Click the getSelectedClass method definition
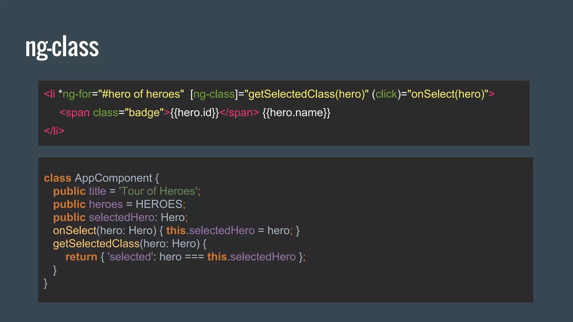Viewport: 573px width, 322px height. 130,244
